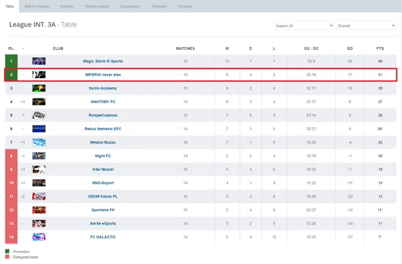View the Timetable tab
402x264 pixels.
159,6
